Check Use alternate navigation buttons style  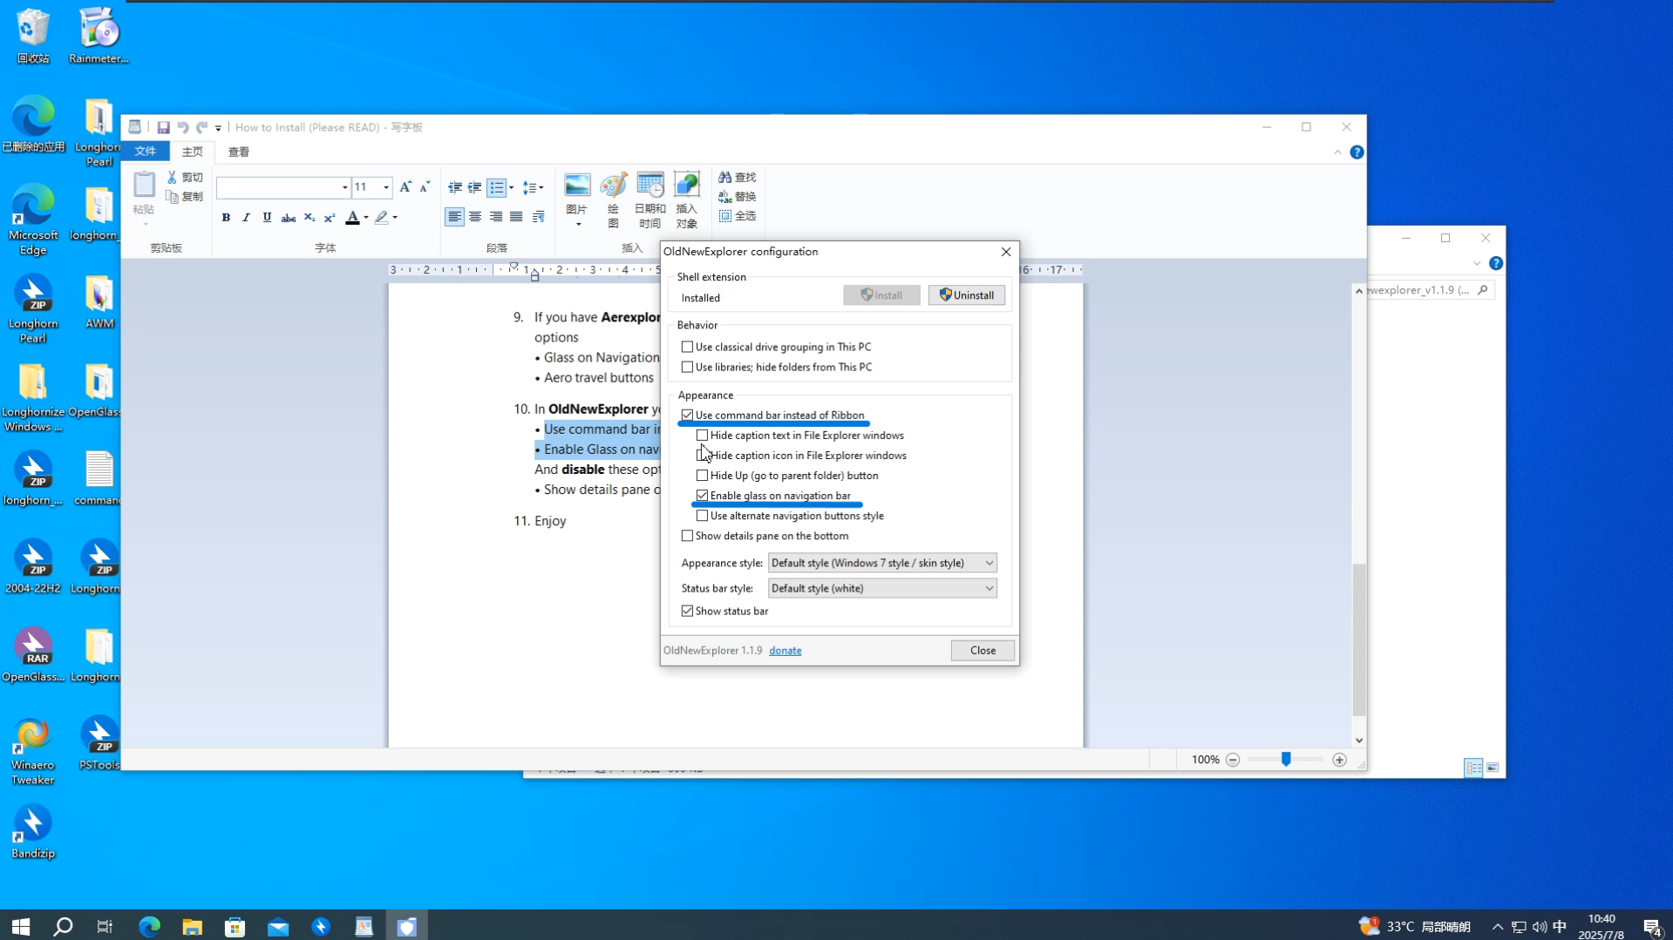coord(703,515)
